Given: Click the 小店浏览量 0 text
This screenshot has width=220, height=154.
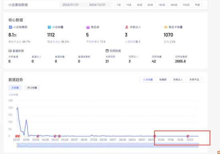Looking at the screenshot, I should click(x=132, y=42).
